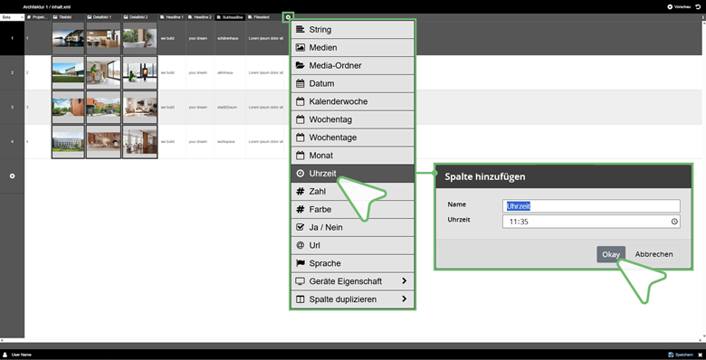Click the Name input field

tap(591, 206)
